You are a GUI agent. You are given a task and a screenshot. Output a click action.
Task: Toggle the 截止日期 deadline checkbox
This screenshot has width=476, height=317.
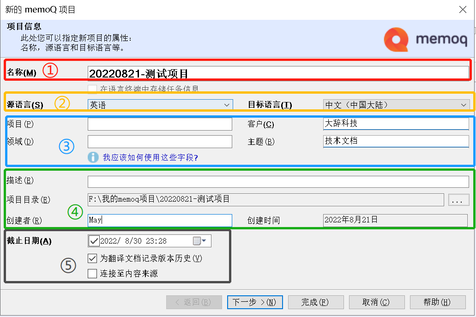[x=94, y=241]
